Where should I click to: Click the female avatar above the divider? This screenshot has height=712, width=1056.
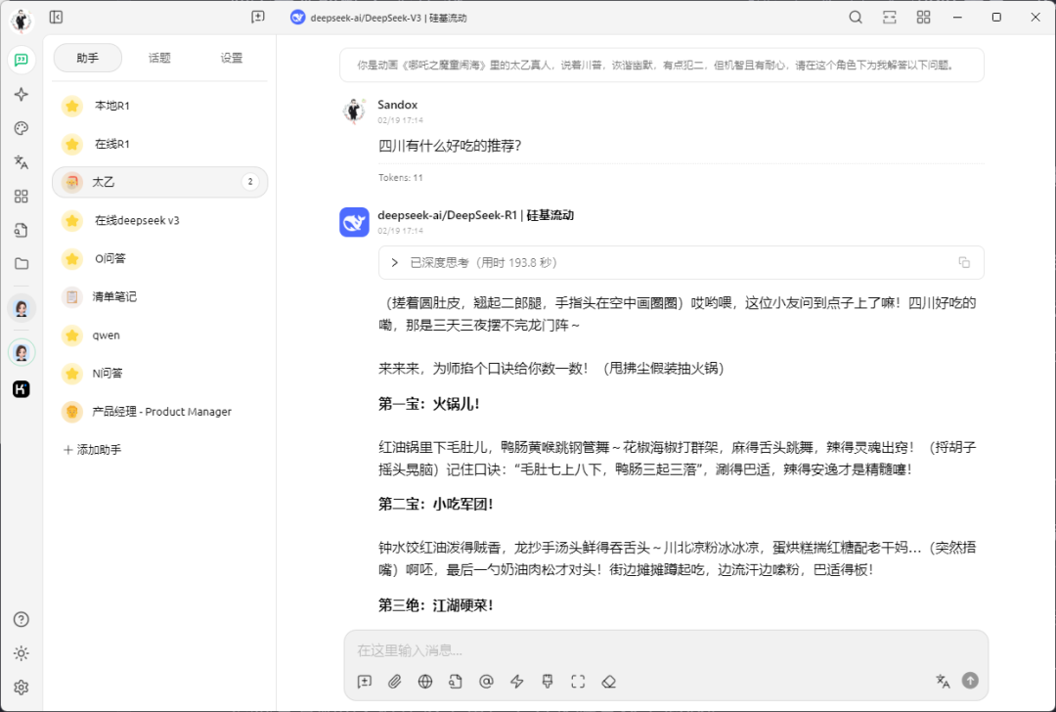click(22, 308)
